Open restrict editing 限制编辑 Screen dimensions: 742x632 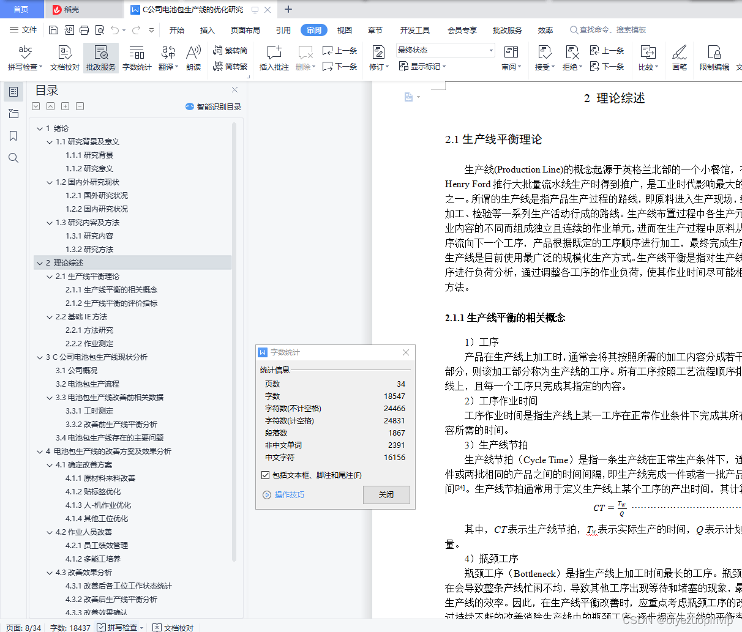pos(714,58)
